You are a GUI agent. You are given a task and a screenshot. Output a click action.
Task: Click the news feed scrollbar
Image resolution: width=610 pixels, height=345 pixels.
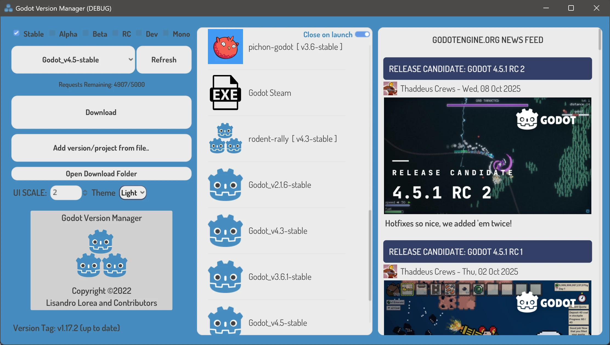[600, 40]
